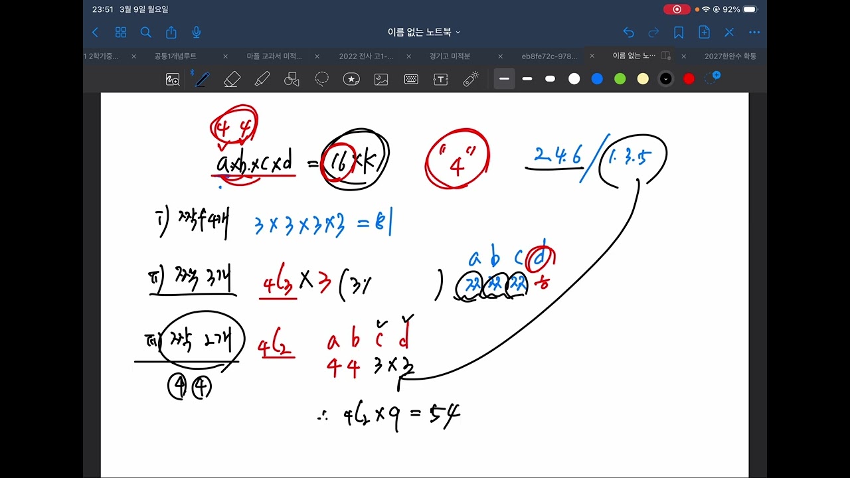The image size is (850, 478).
Task: Switch to the '공통1개념루트' tab
Action: point(175,56)
